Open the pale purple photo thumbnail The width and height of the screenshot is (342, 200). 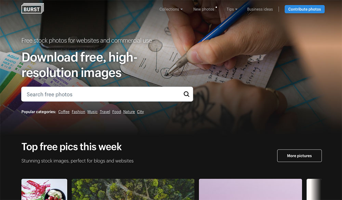click(x=250, y=189)
